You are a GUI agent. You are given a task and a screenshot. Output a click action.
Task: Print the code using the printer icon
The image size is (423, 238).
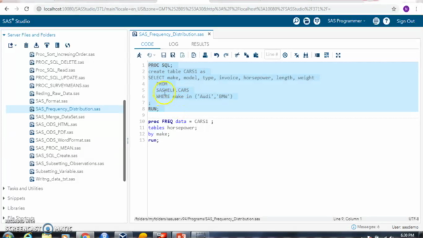(x=205, y=55)
